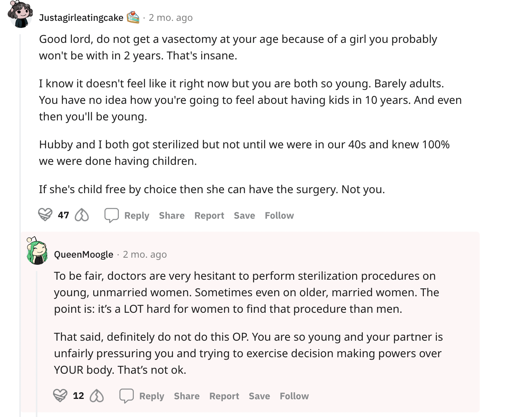Click comment bubble icon on Justagirleatingcake's comment
The width and height of the screenshot is (510, 417).
(x=111, y=215)
